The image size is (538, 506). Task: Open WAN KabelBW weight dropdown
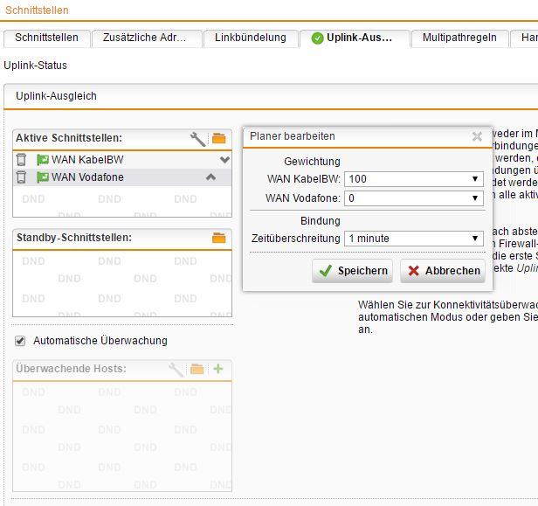tap(414, 179)
